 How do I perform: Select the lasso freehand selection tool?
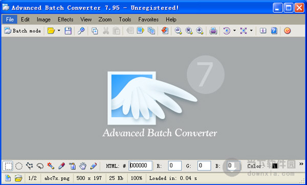40,166
